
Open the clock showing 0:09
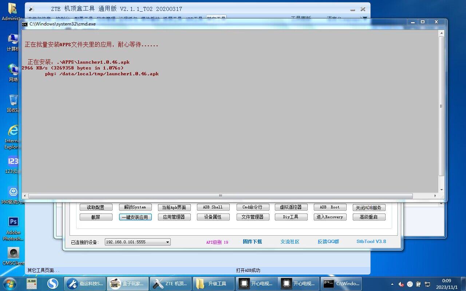coord(447,284)
